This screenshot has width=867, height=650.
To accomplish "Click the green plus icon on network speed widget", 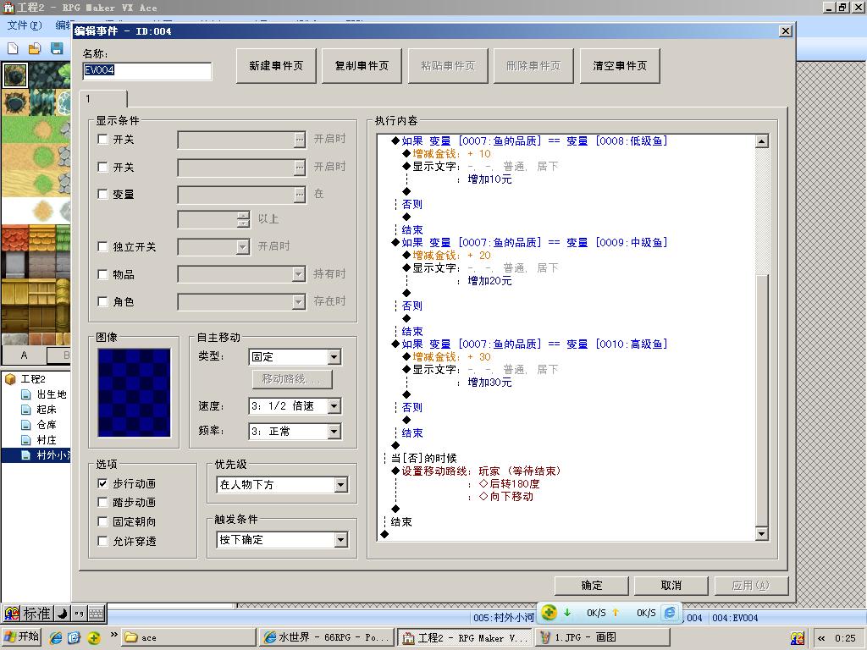I will coord(549,613).
